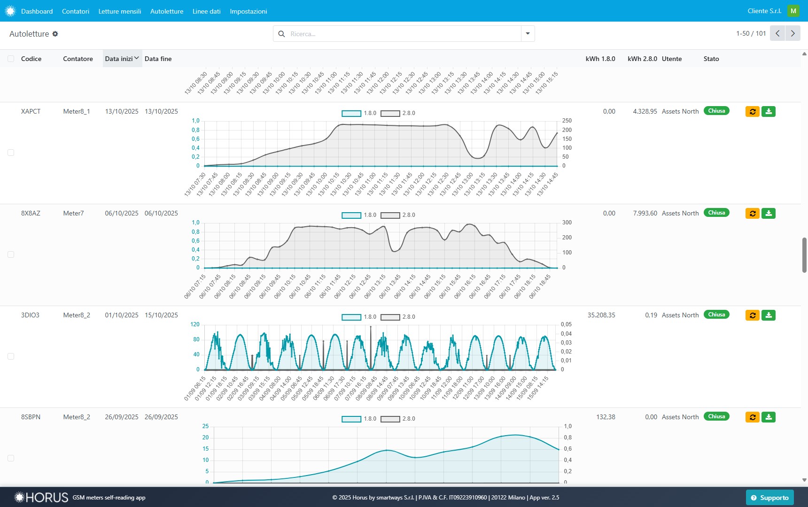808x507 pixels.
Task: Select the XAPCT row checkbox
Action: coord(11,153)
